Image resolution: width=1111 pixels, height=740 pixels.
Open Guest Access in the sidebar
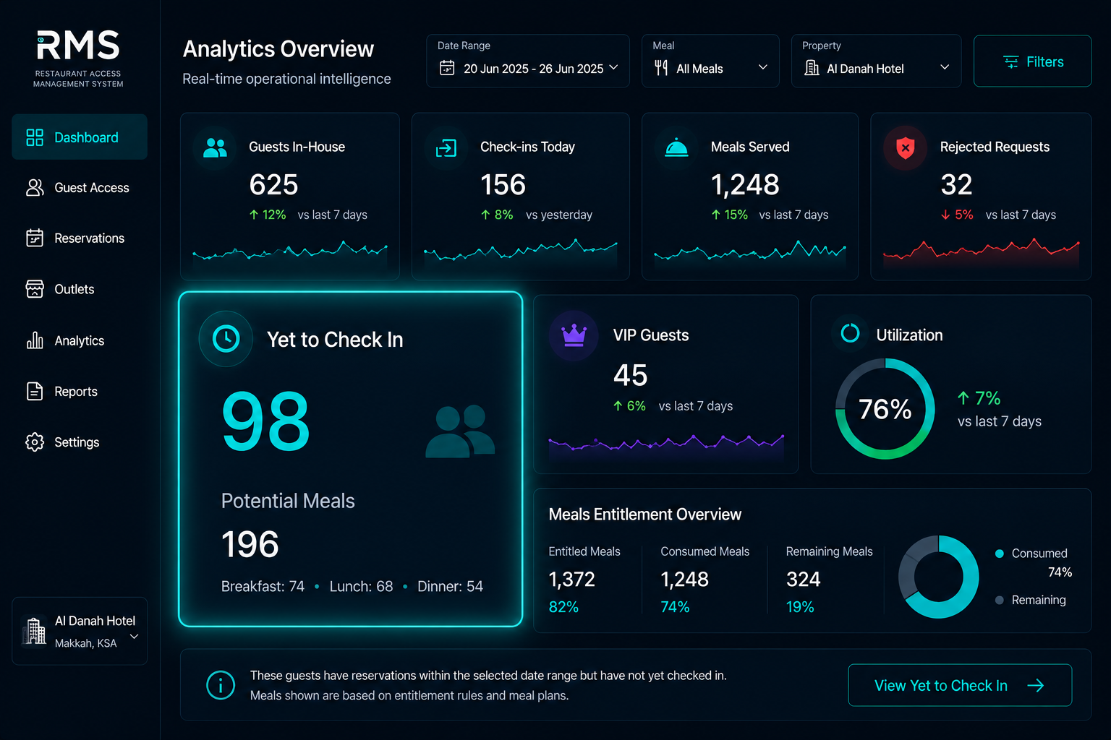coord(80,188)
